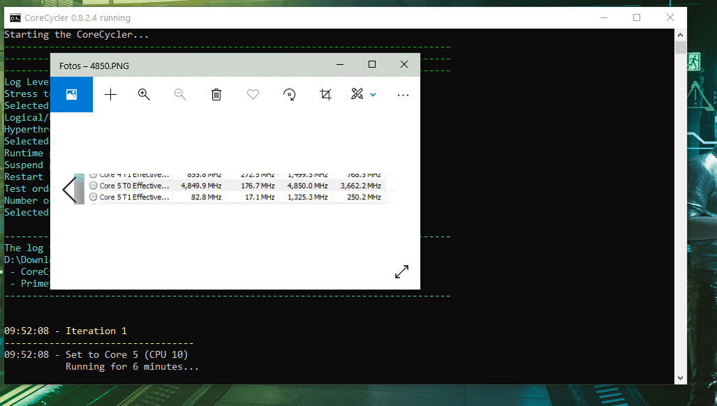Screen dimensions: 717x406
Task: Click the Core 5 T0 Effective row label
Action: click(134, 186)
